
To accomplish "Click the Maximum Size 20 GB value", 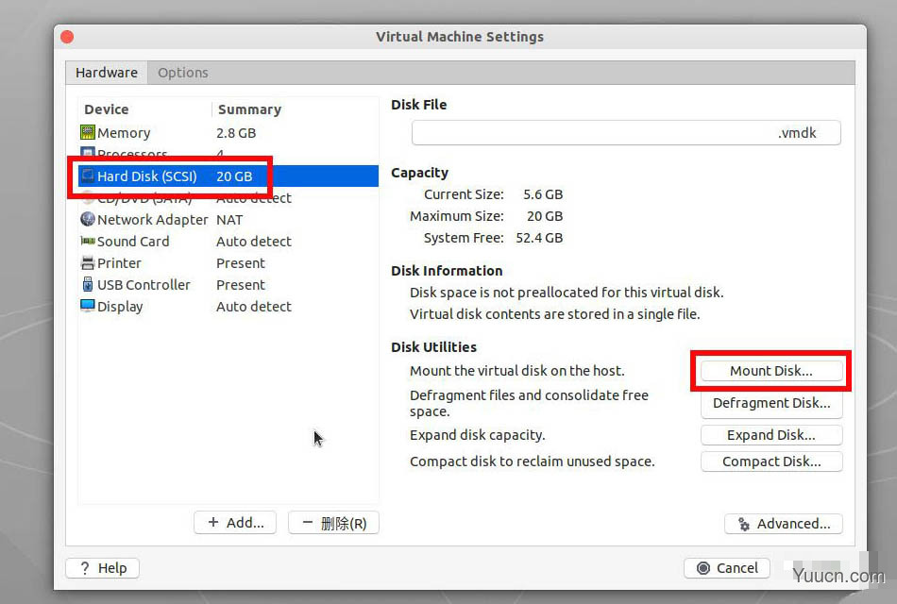I will pyautogui.click(x=545, y=216).
